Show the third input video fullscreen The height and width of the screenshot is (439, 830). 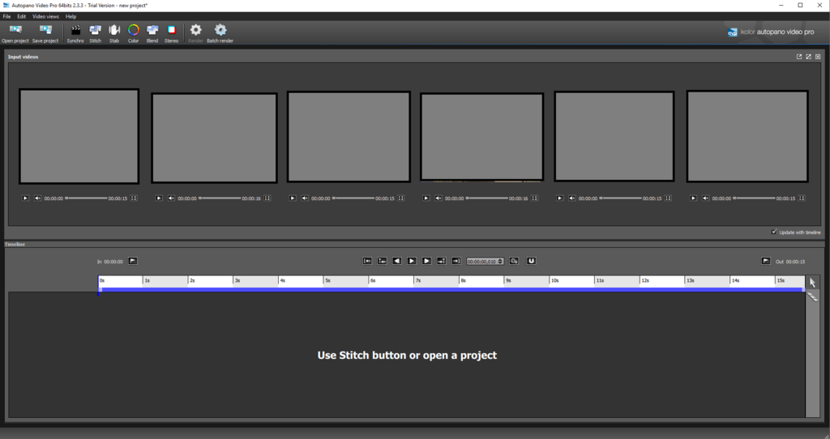click(x=401, y=198)
